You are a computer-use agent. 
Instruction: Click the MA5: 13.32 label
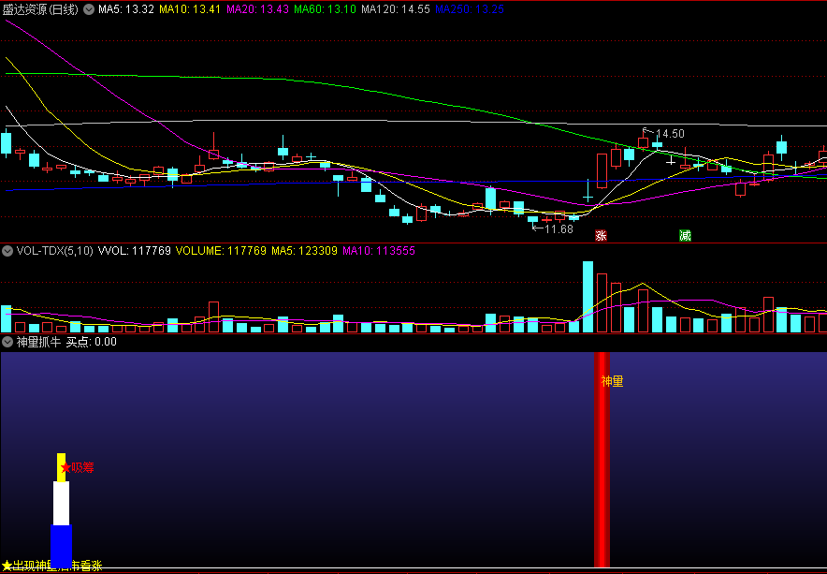(126, 9)
